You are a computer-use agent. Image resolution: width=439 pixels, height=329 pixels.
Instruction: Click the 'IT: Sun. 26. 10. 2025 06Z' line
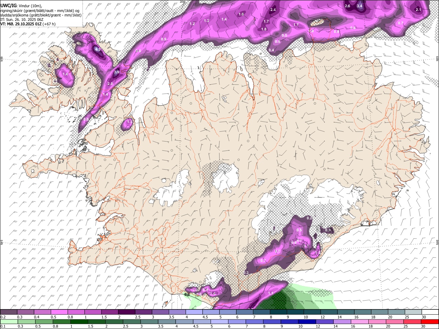click(22, 20)
